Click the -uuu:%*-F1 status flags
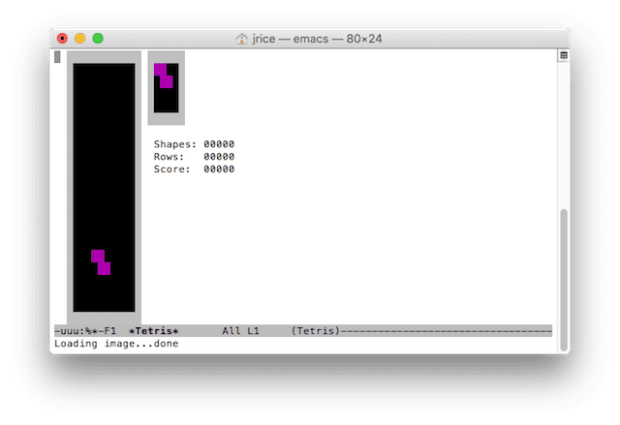The height and width of the screenshot is (425, 620). [x=85, y=331]
